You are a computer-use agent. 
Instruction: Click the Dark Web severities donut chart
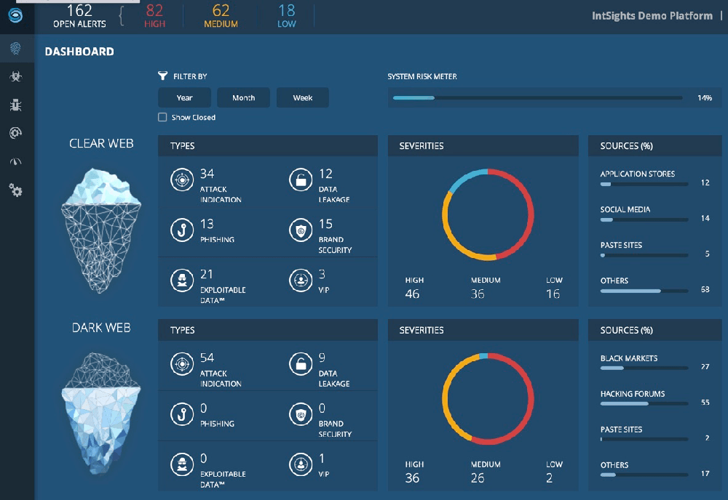point(488,398)
